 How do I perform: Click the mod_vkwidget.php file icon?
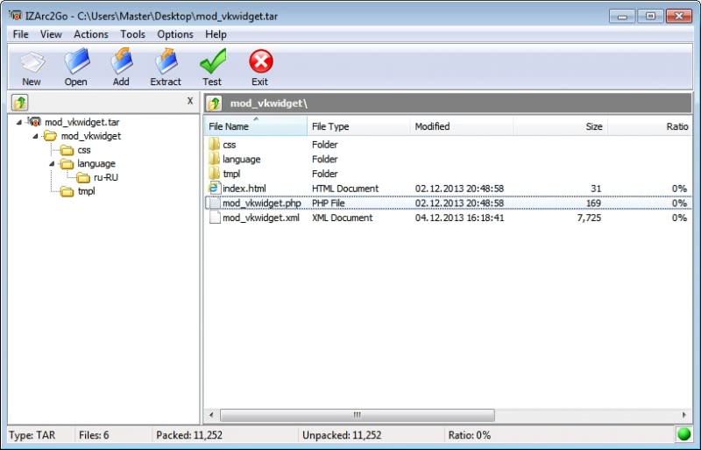coord(215,203)
